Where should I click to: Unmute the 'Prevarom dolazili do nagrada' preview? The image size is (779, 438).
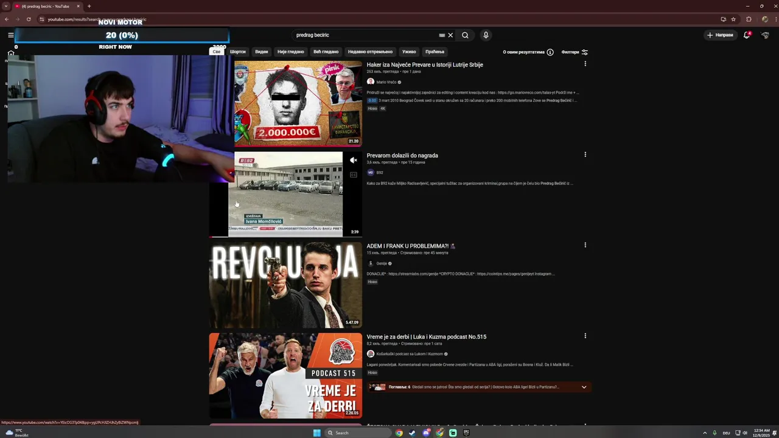point(354,160)
